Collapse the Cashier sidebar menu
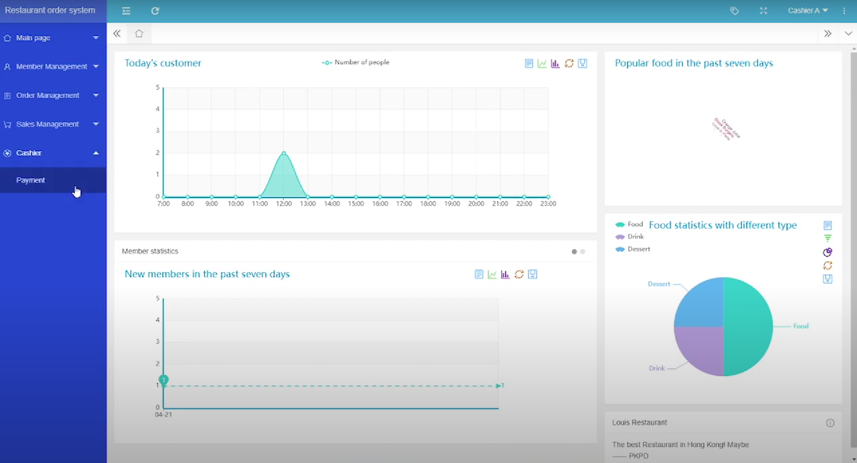The image size is (857, 463). click(x=53, y=153)
